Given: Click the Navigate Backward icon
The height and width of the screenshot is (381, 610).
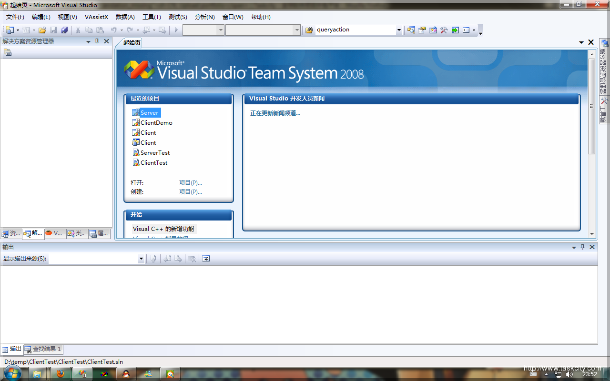Looking at the screenshot, I should [146, 30].
